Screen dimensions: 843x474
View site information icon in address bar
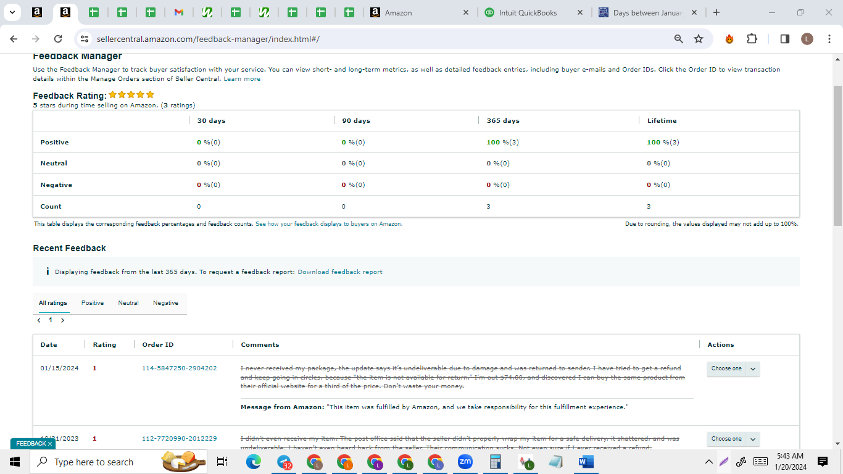click(x=85, y=39)
